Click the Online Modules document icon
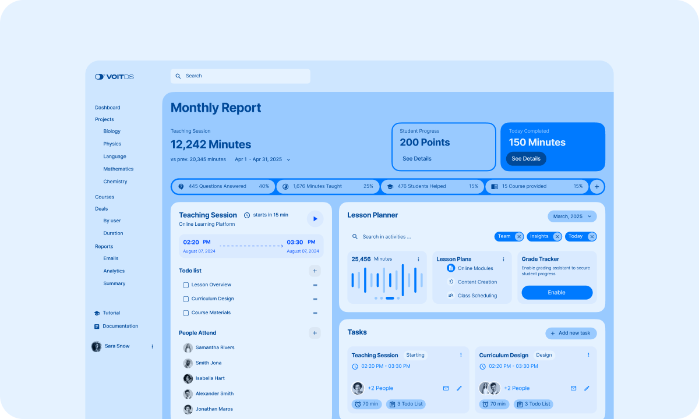 (x=451, y=268)
